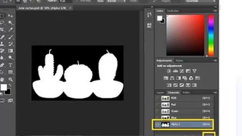Select the Clone Stamp tool
Image resolution: width=242 pixels, height=136 pixels.
click(2, 44)
